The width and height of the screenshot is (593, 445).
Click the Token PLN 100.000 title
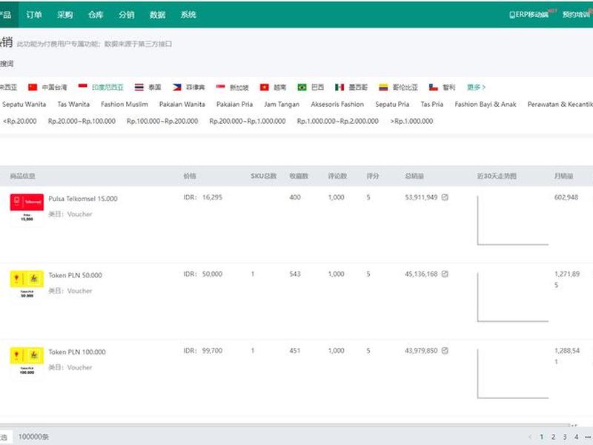click(x=77, y=352)
